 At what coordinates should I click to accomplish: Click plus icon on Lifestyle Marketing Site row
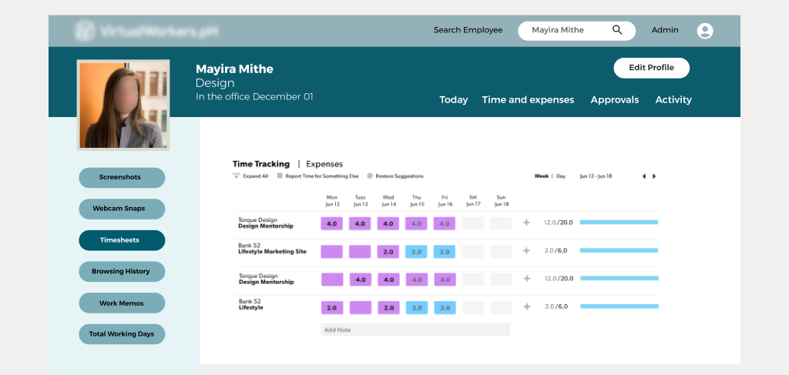click(x=527, y=251)
